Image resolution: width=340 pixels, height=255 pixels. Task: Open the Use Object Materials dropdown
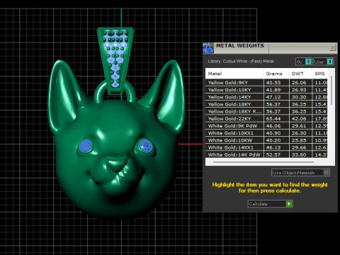click(300, 173)
